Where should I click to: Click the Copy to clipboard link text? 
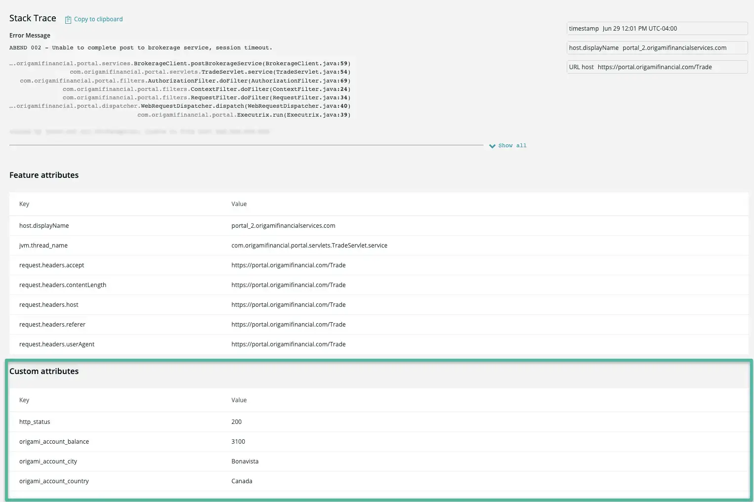[98, 19]
